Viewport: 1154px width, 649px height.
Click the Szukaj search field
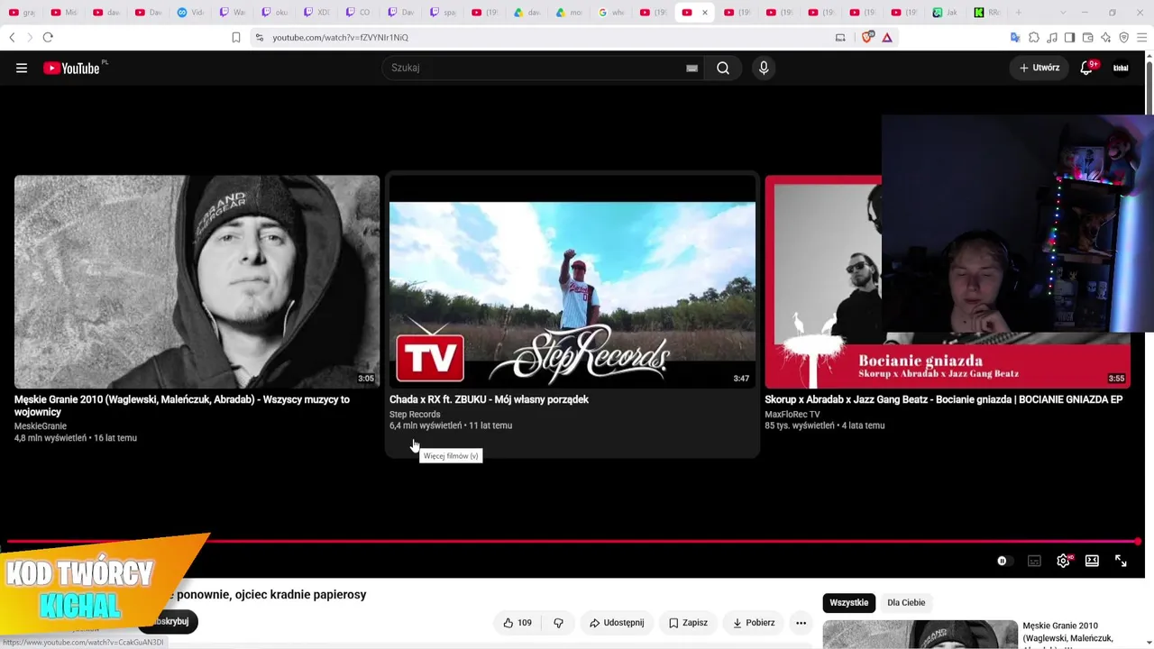541,68
